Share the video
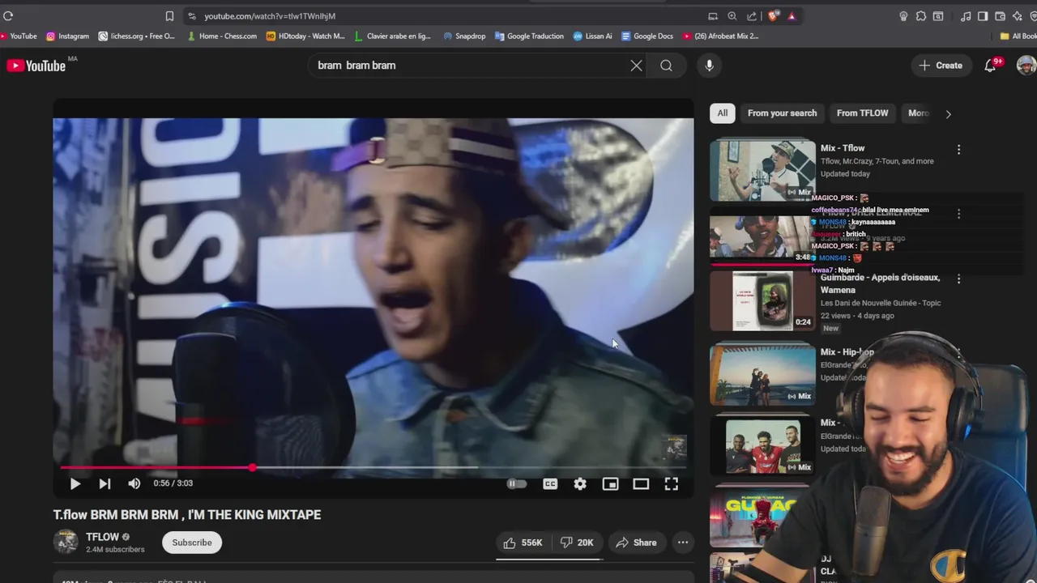Screen dimensions: 1037x583 [x=636, y=543]
